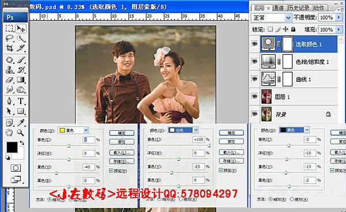Screen dimensions: 346x212
Task: Select the Notes tool
Action: tap(9, 123)
